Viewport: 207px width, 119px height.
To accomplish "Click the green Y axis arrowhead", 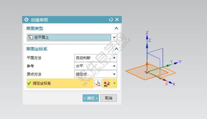I will click(169, 65).
